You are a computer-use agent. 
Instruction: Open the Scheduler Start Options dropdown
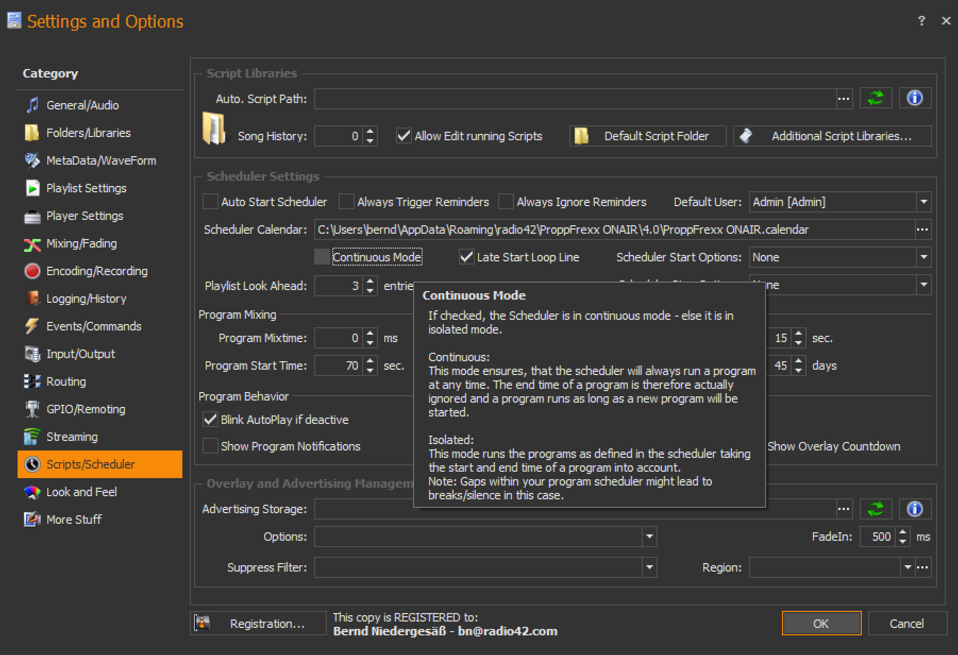point(923,257)
